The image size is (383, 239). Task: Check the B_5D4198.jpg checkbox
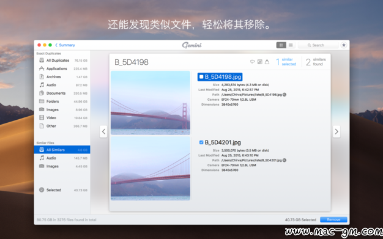click(x=201, y=77)
